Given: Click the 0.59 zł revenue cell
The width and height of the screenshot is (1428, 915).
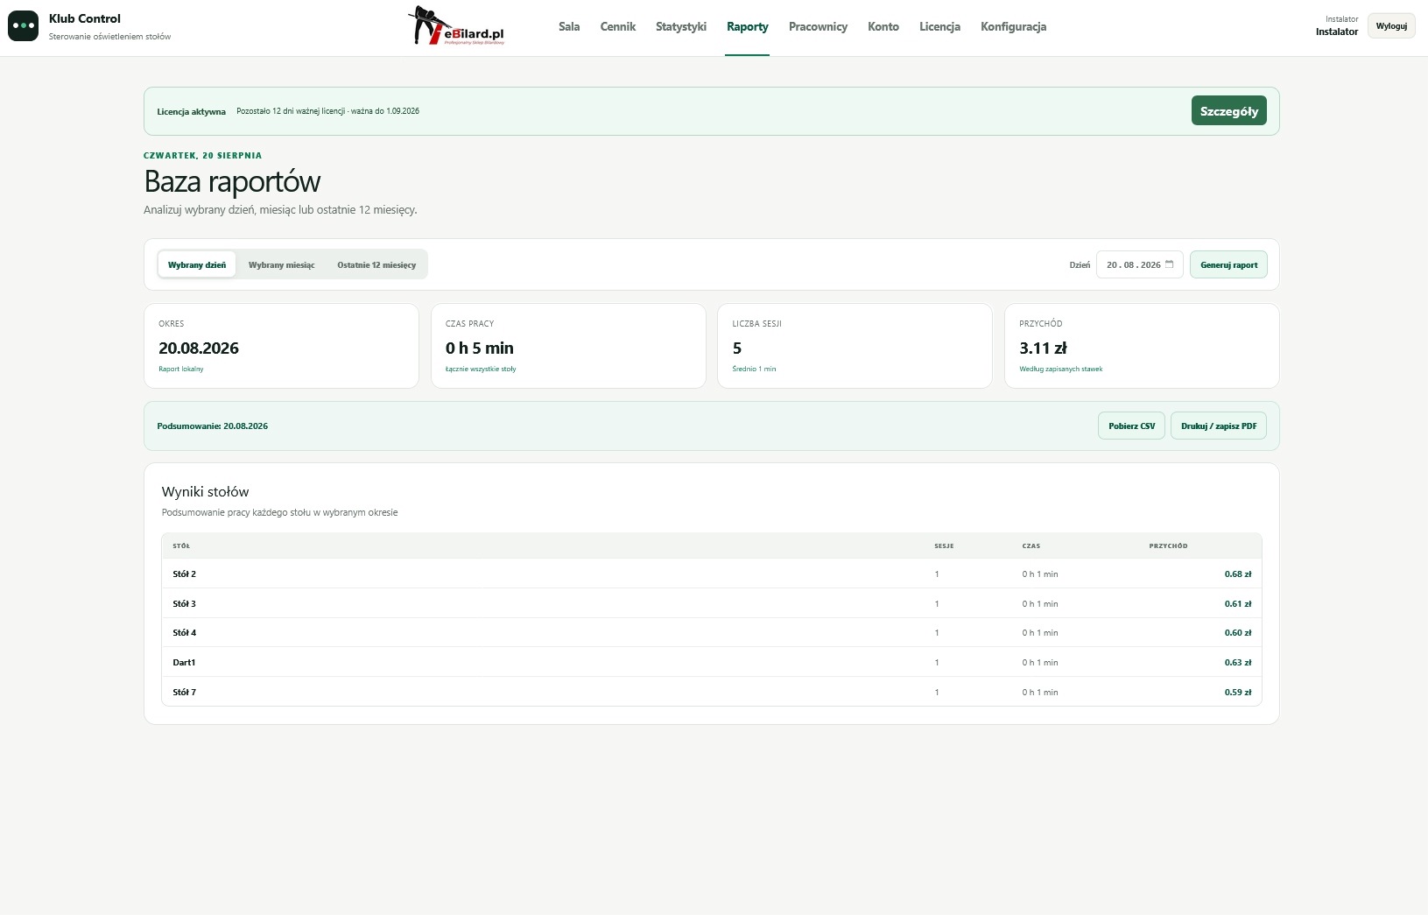Looking at the screenshot, I should point(1238,693).
